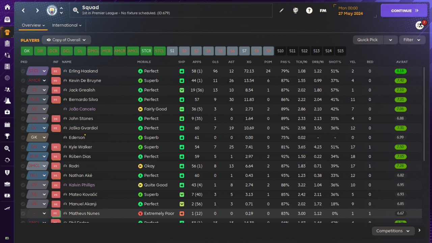This screenshot has height=243, width=432.
Task: Open the FM menu icon
Action: (323, 10)
